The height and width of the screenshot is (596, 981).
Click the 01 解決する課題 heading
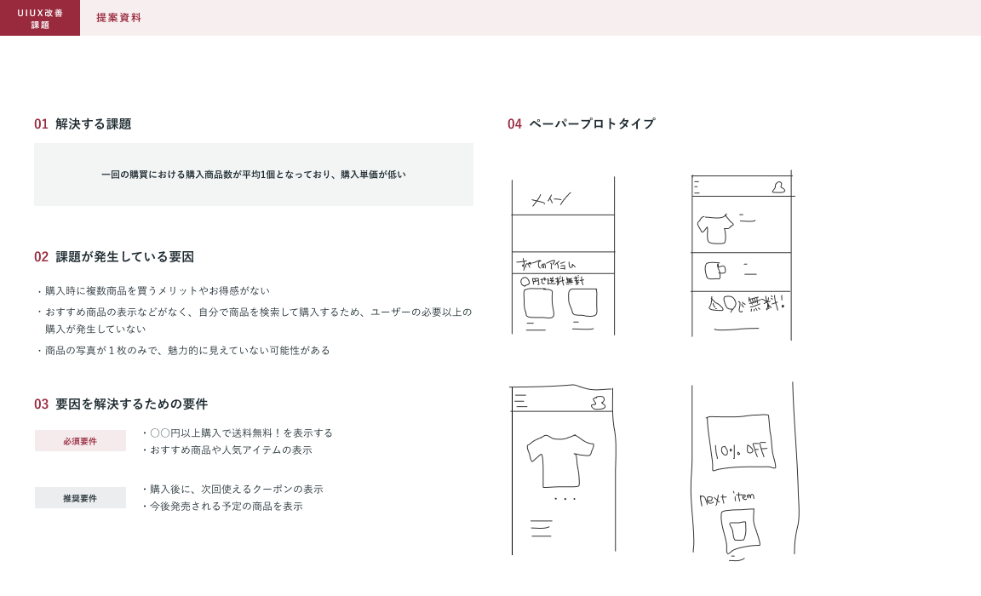point(83,124)
